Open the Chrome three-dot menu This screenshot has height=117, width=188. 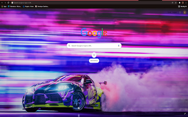[x=186, y=3]
